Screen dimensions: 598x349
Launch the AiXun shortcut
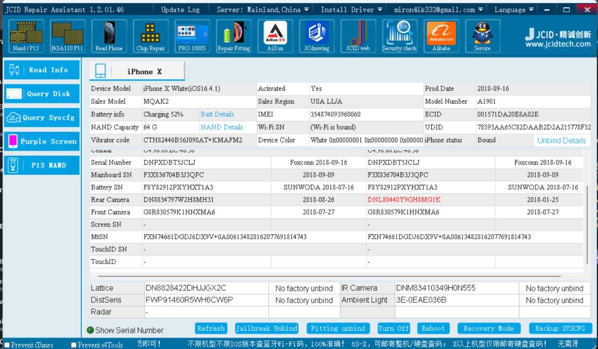click(x=275, y=36)
